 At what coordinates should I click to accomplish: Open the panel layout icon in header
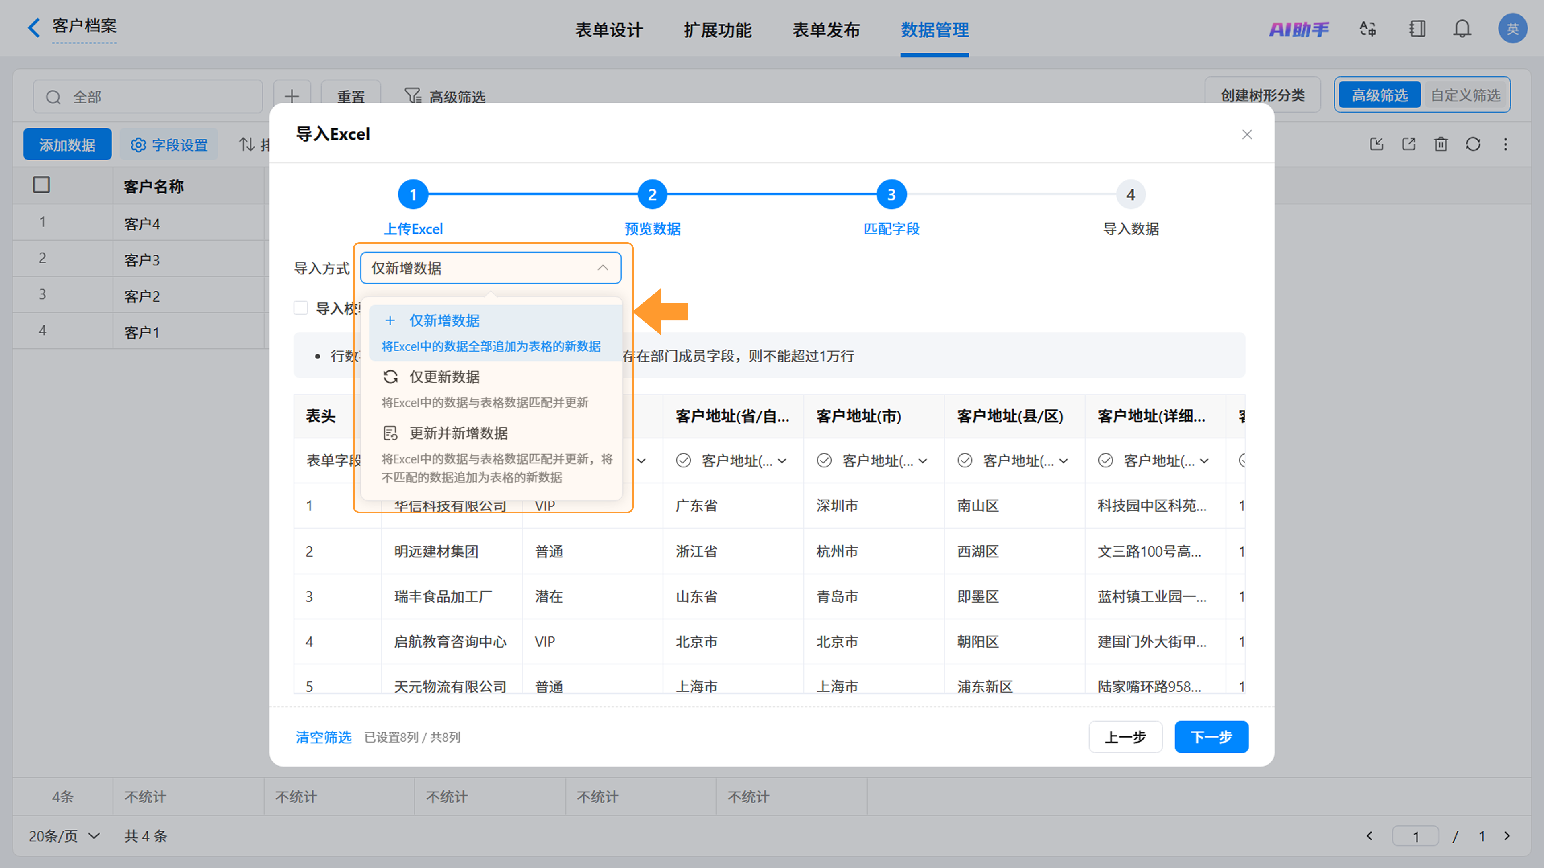pyautogui.click(x=1417, y=29)
